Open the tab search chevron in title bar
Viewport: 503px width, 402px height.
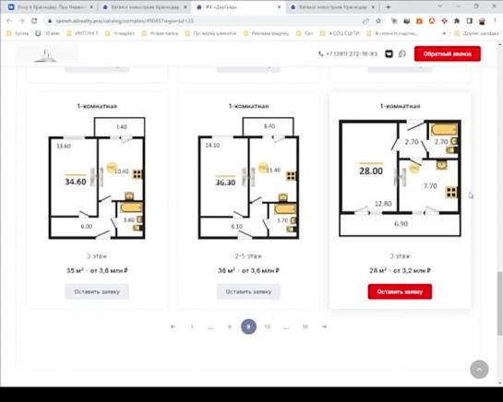[x=440, y=6]
